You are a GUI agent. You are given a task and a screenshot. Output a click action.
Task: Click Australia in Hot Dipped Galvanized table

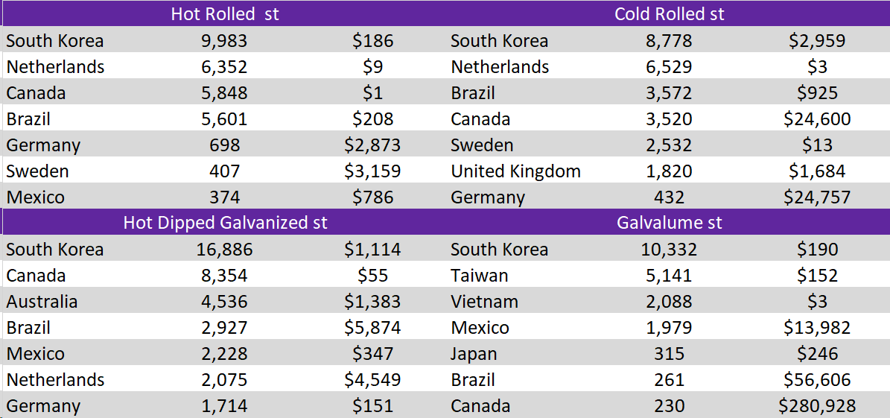(42, 302)
